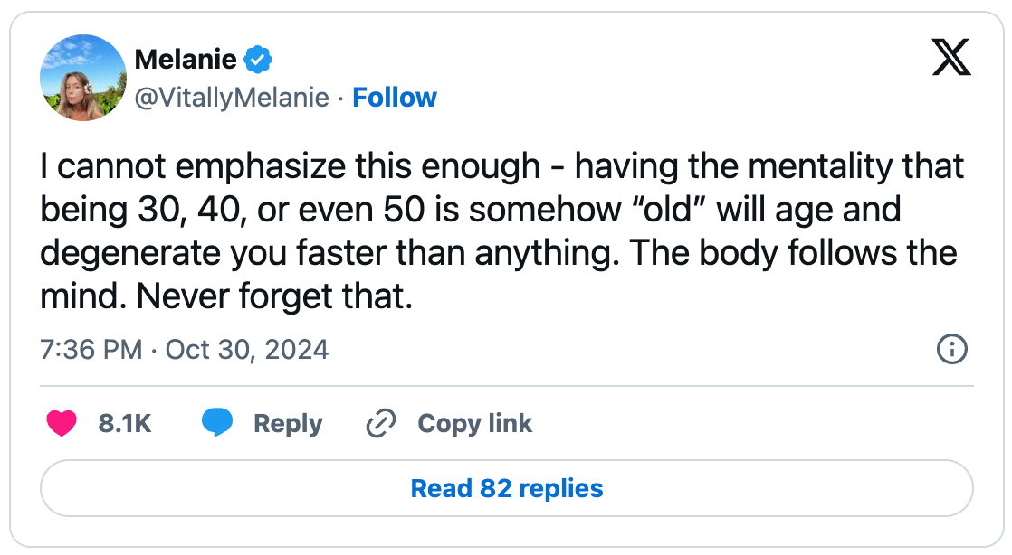The width and height of the screenshot is (1012, 555).
Task: Click the chain link icon
Action: coord(381,423)
